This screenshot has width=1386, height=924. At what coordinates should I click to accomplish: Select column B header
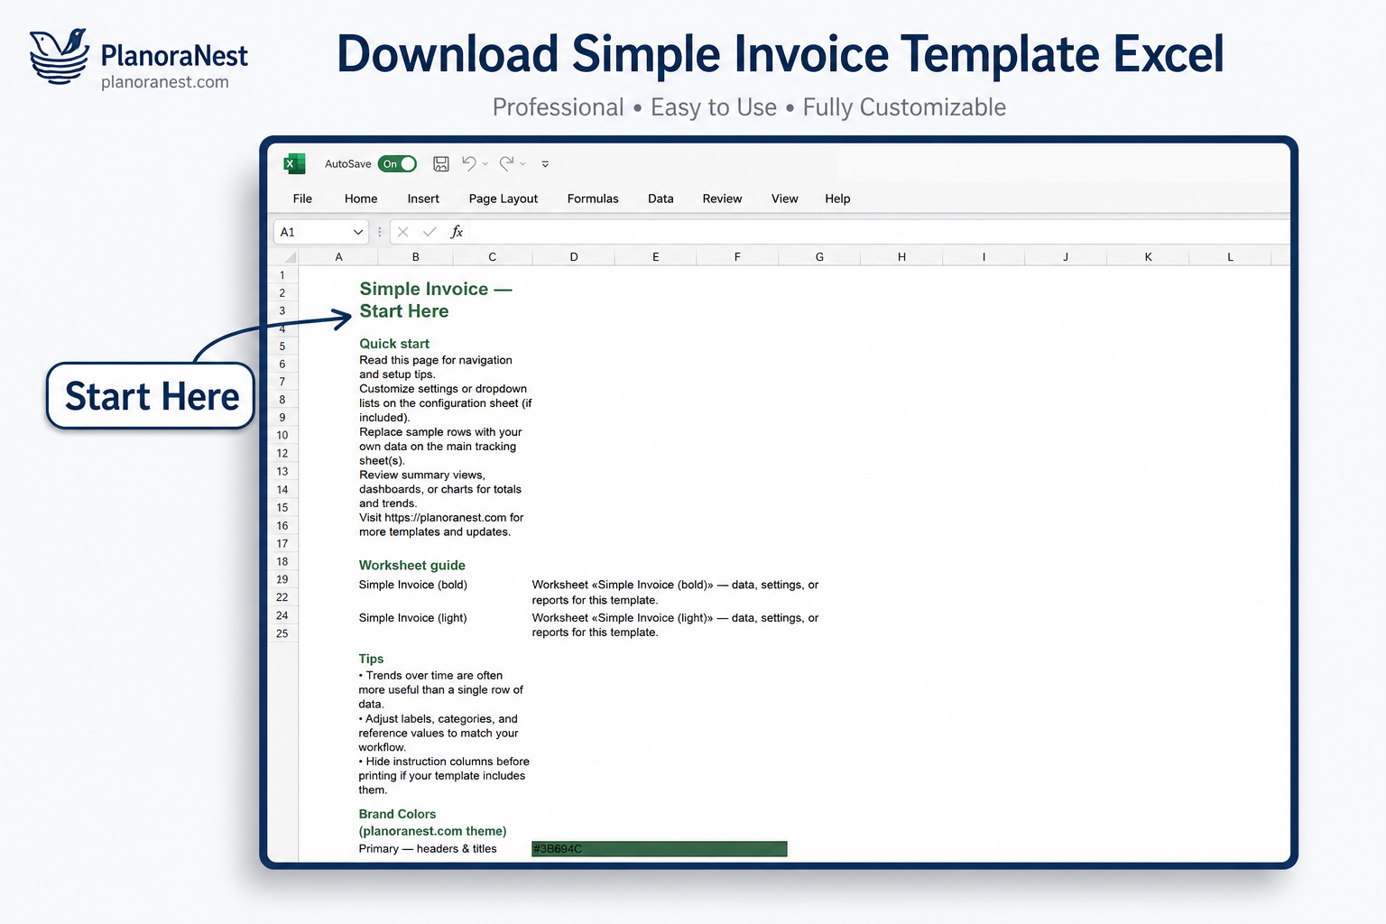tap(415, 257)
